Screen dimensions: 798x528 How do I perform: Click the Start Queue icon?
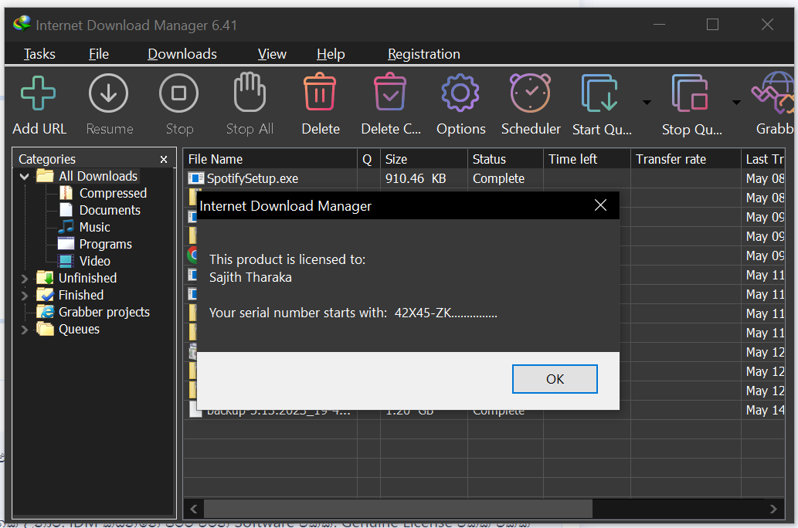coord(599,93)
